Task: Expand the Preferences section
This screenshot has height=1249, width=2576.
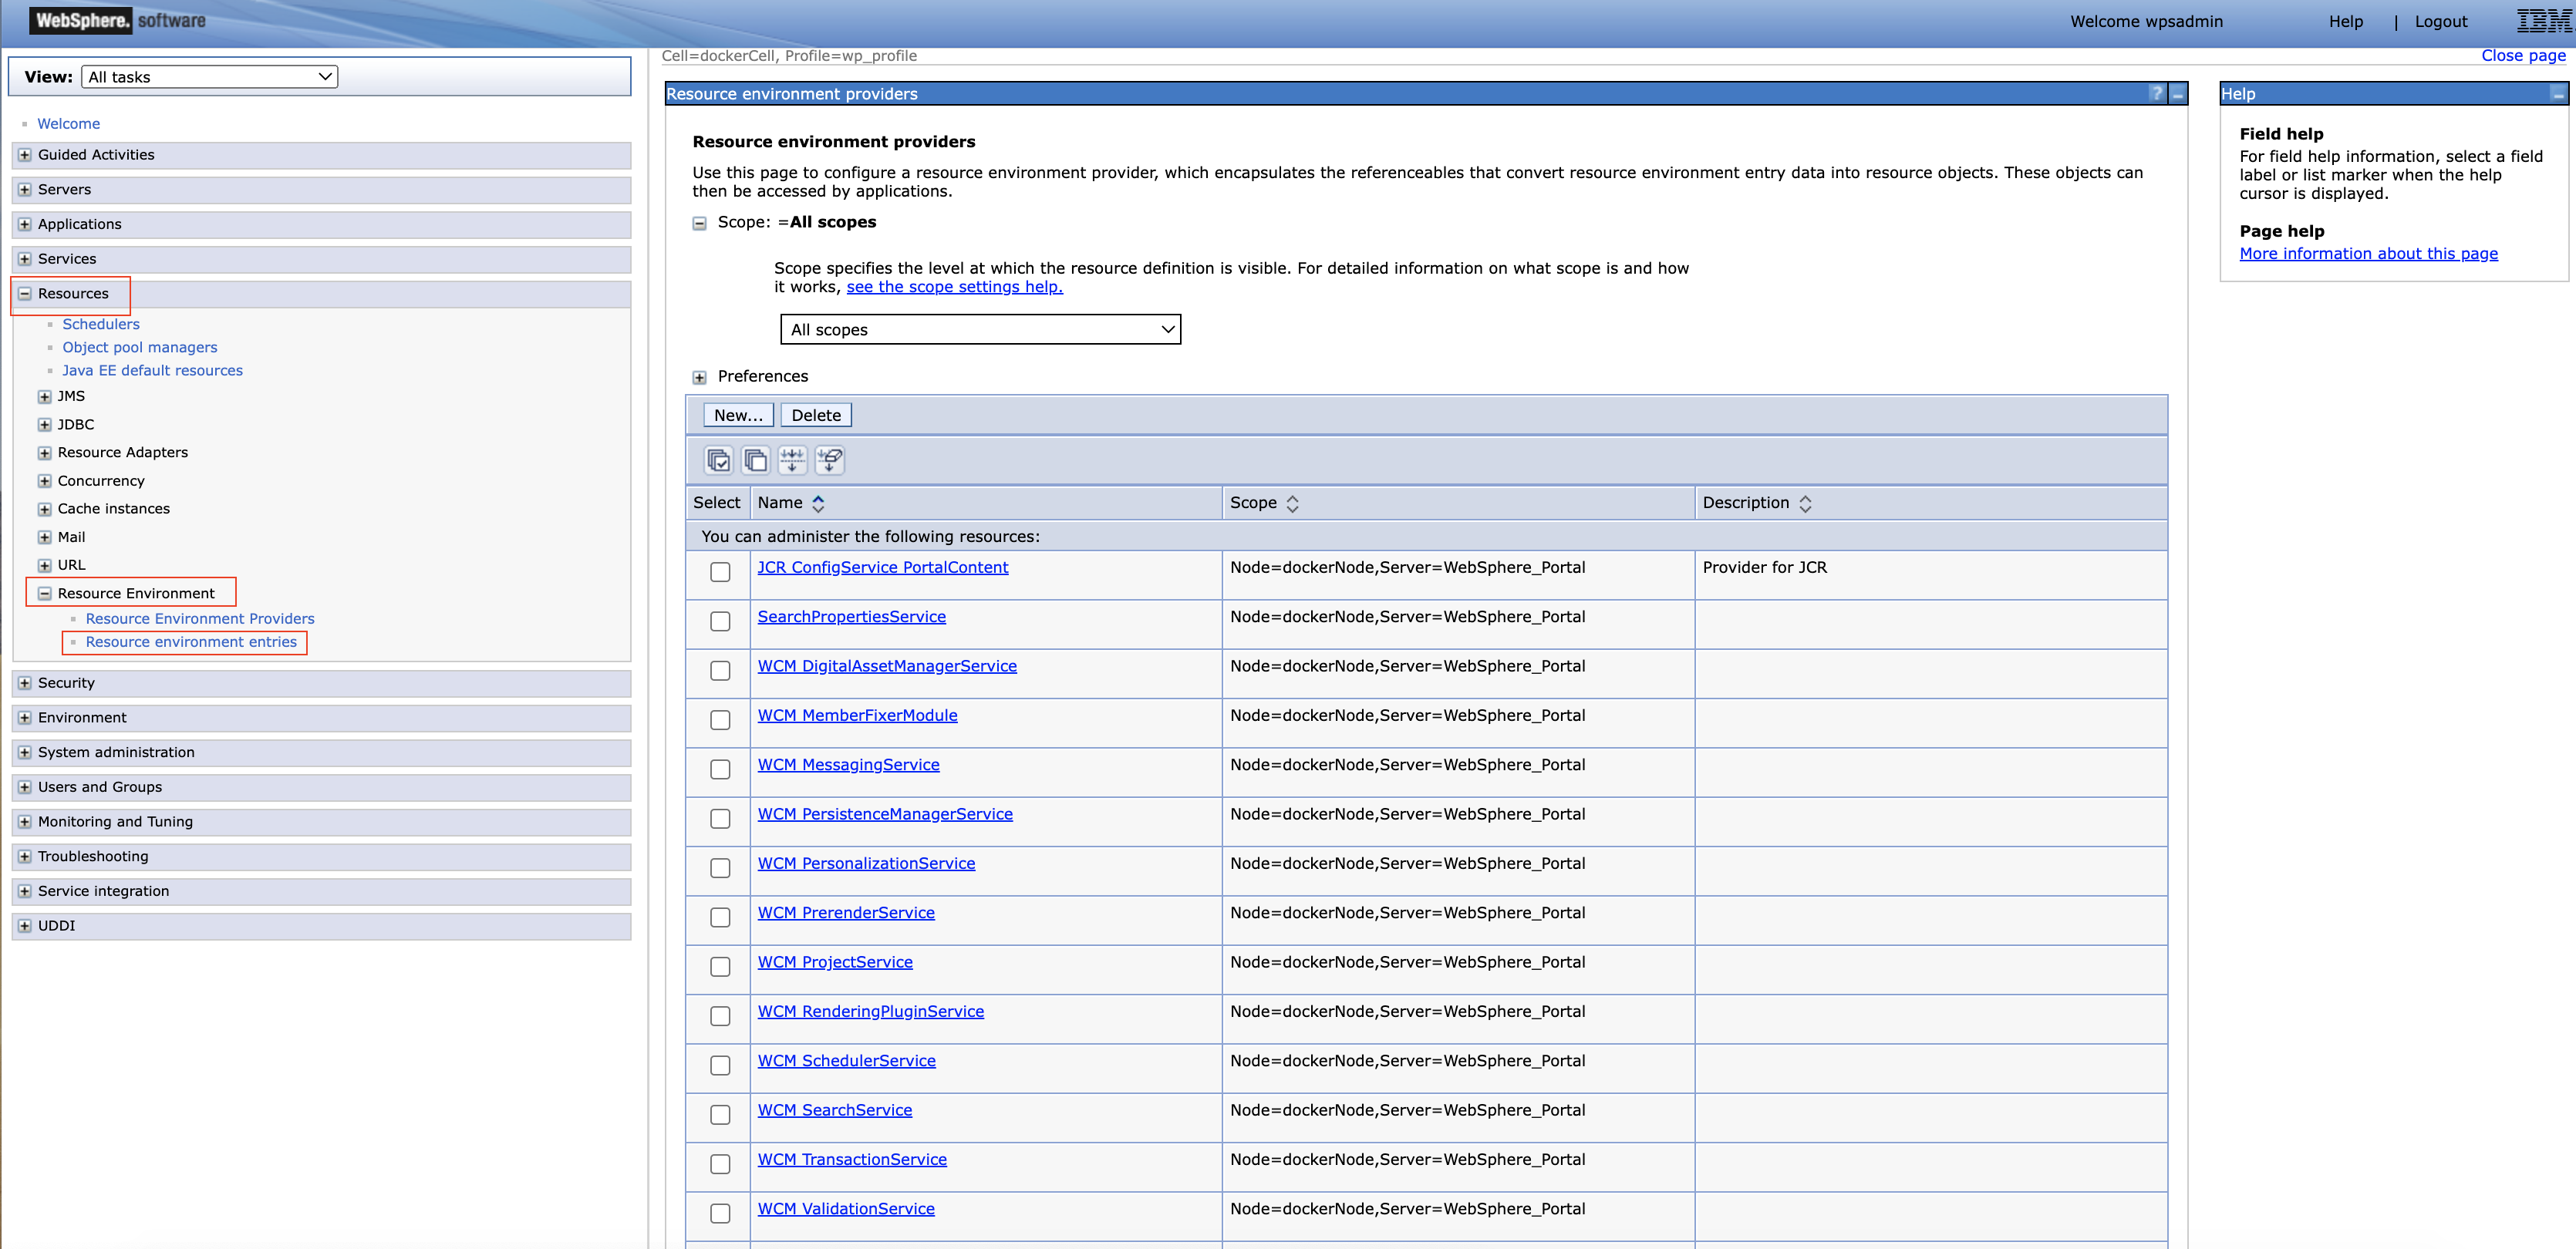Action: [698, 377]
